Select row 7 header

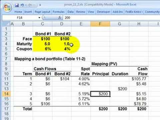point(6,59)
